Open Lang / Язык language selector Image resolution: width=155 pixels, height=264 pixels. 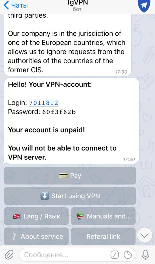point(36,216)
